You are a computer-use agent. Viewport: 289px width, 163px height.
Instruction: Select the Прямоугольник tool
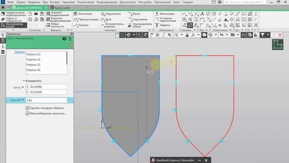pos(86,19)
